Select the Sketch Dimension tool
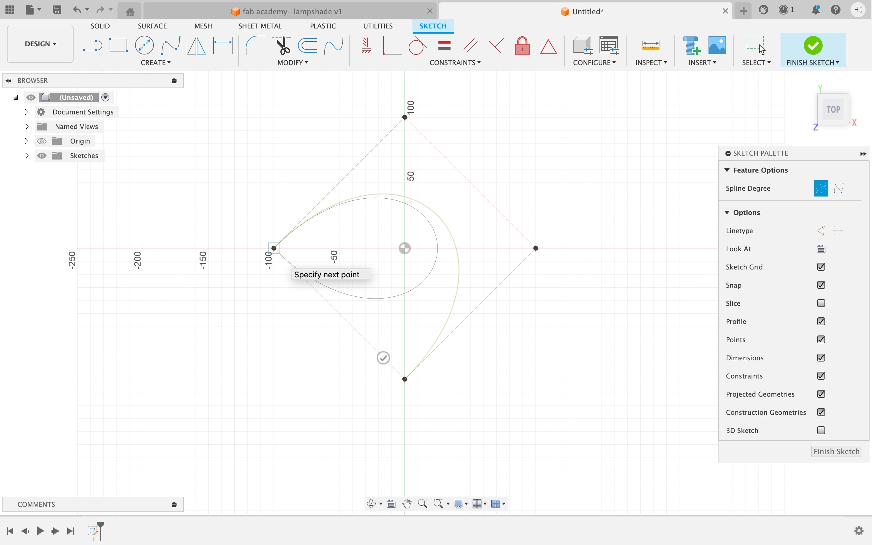This screenshot has height=545, width=872. tap(223, 45)
